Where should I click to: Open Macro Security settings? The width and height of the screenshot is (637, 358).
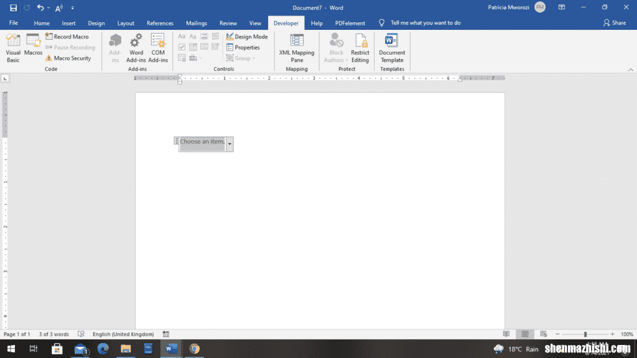[68, 58]
